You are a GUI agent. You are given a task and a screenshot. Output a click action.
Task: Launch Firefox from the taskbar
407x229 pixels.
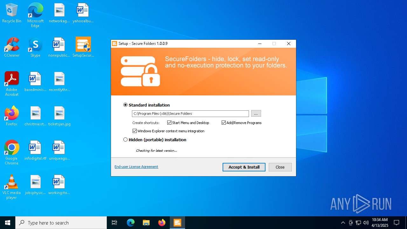(x=162, y=223)
